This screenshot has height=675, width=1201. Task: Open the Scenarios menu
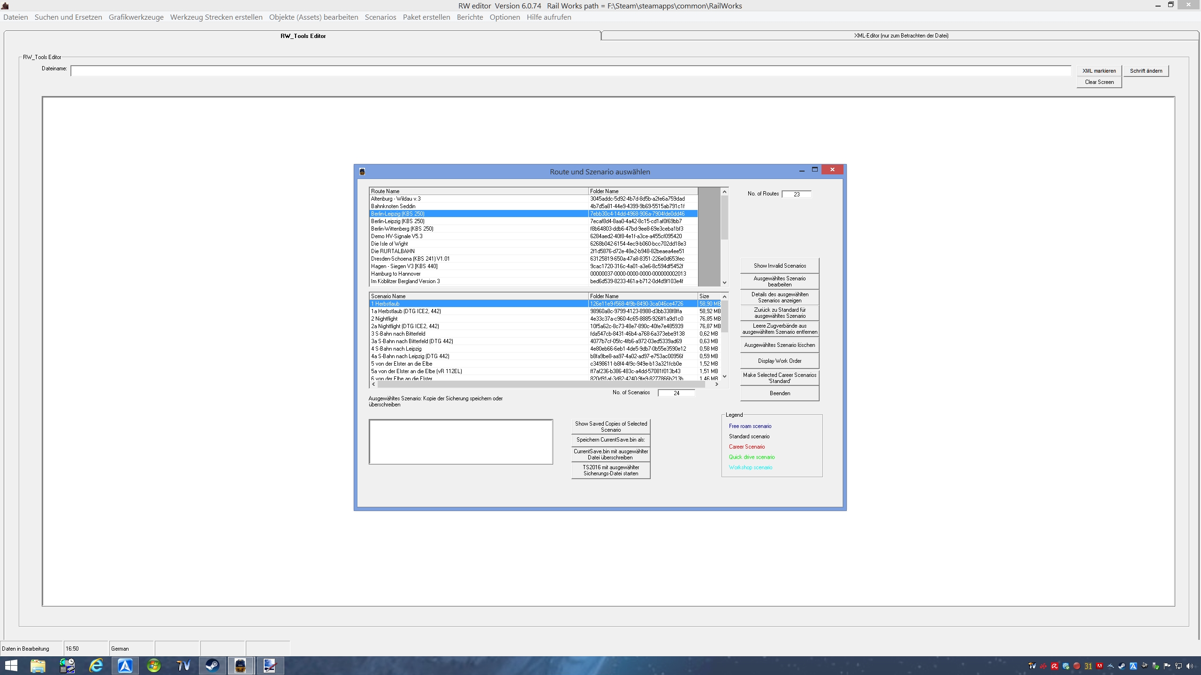pyautogui.click(x=380, y=17)
